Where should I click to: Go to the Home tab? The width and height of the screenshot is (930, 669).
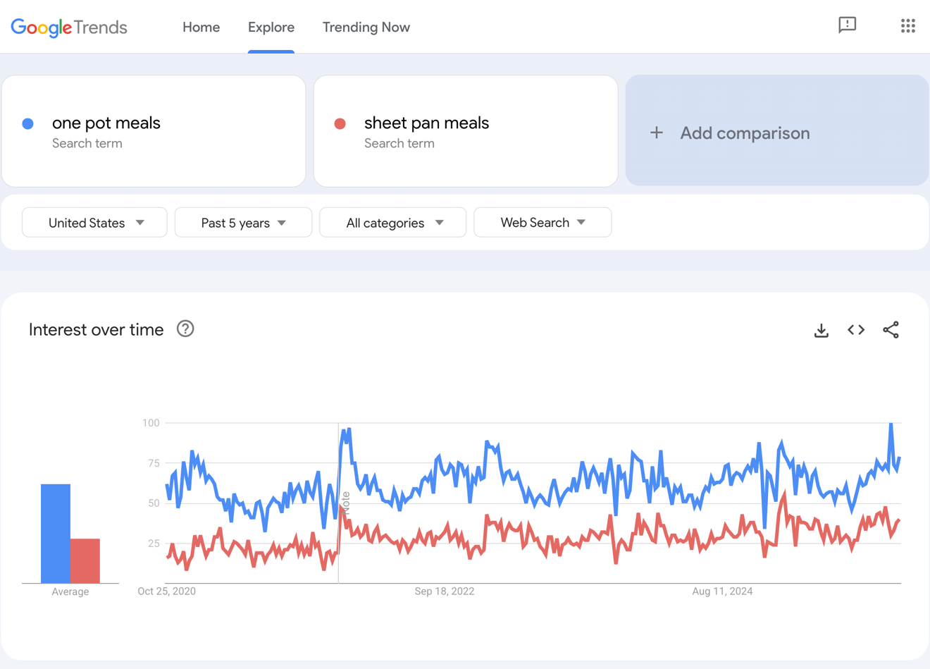[201, 27]
